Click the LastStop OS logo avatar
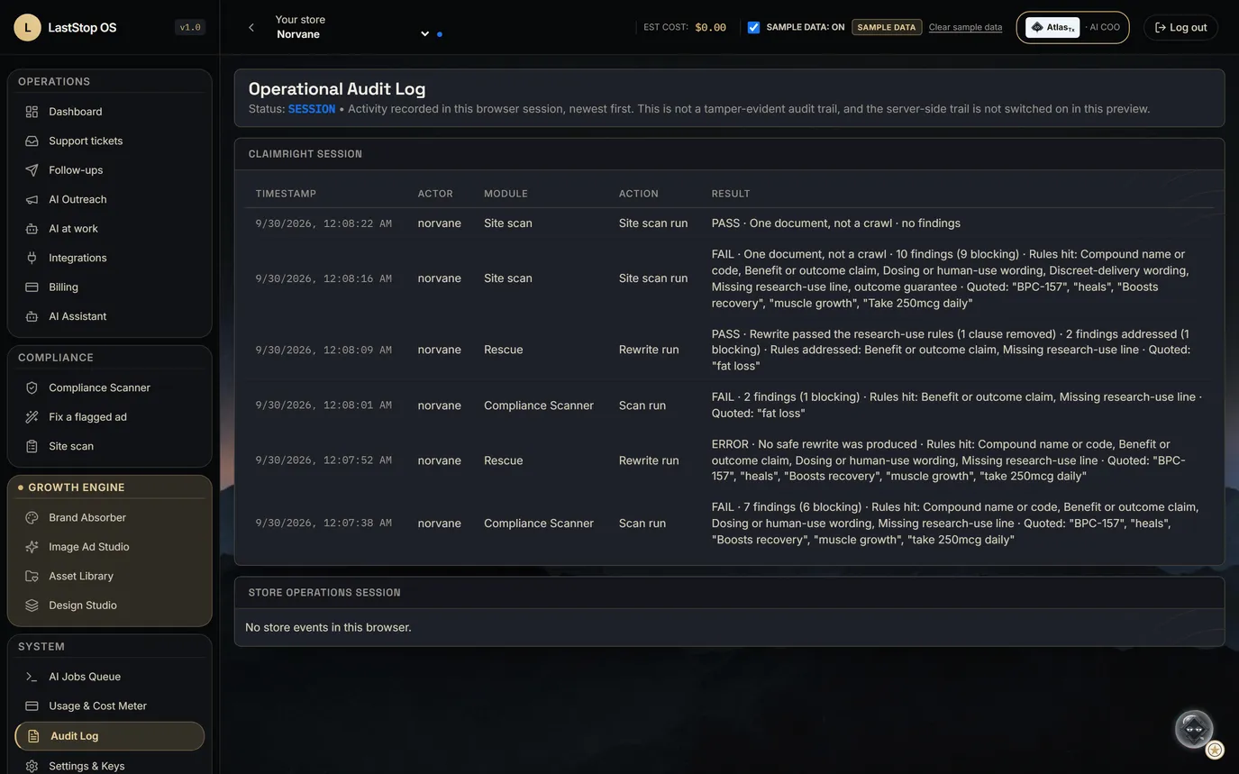Viewport: 1239px width, 774px height. click(27, 27)
